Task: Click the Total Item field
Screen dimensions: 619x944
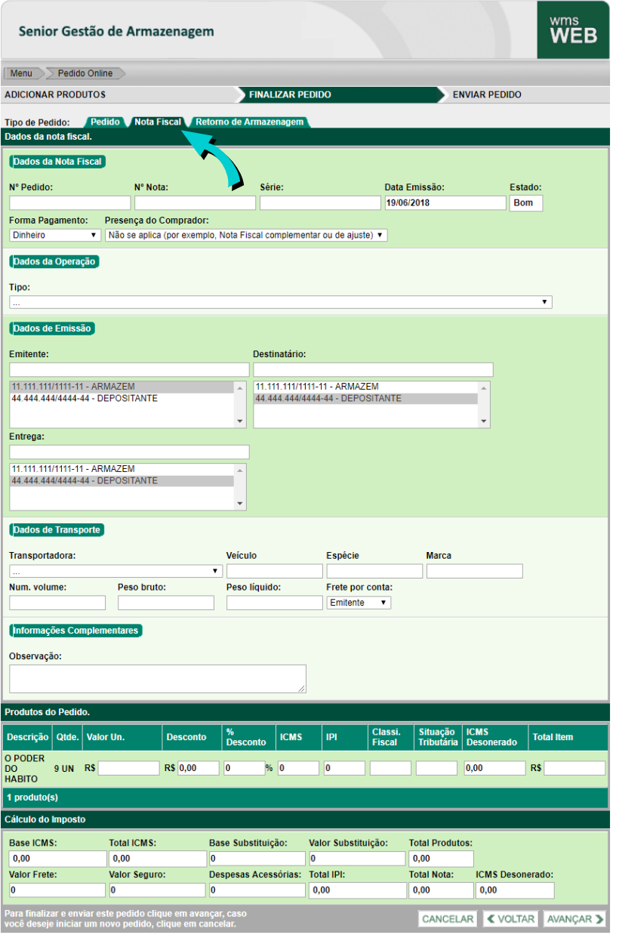Action: [x=574, y=768]
